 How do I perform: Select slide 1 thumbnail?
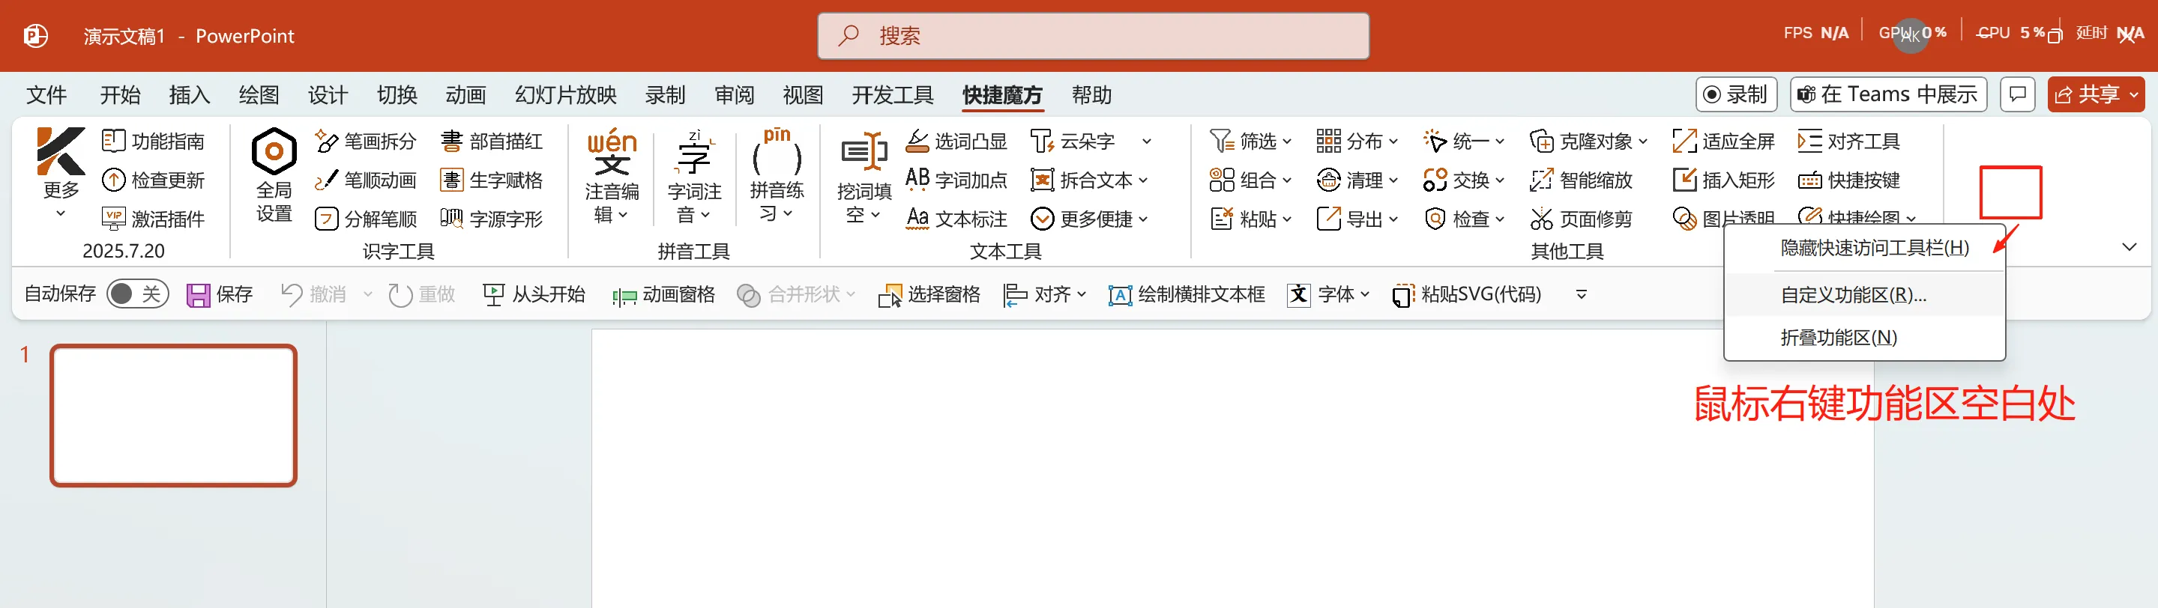pos(173,415)
